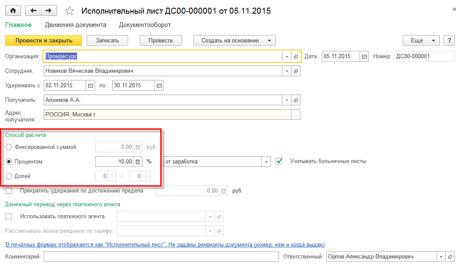Viewport: 462px width, 267px height.
Task: Open the printed forms details hyperlink
Action: click(x=165, y=244)
